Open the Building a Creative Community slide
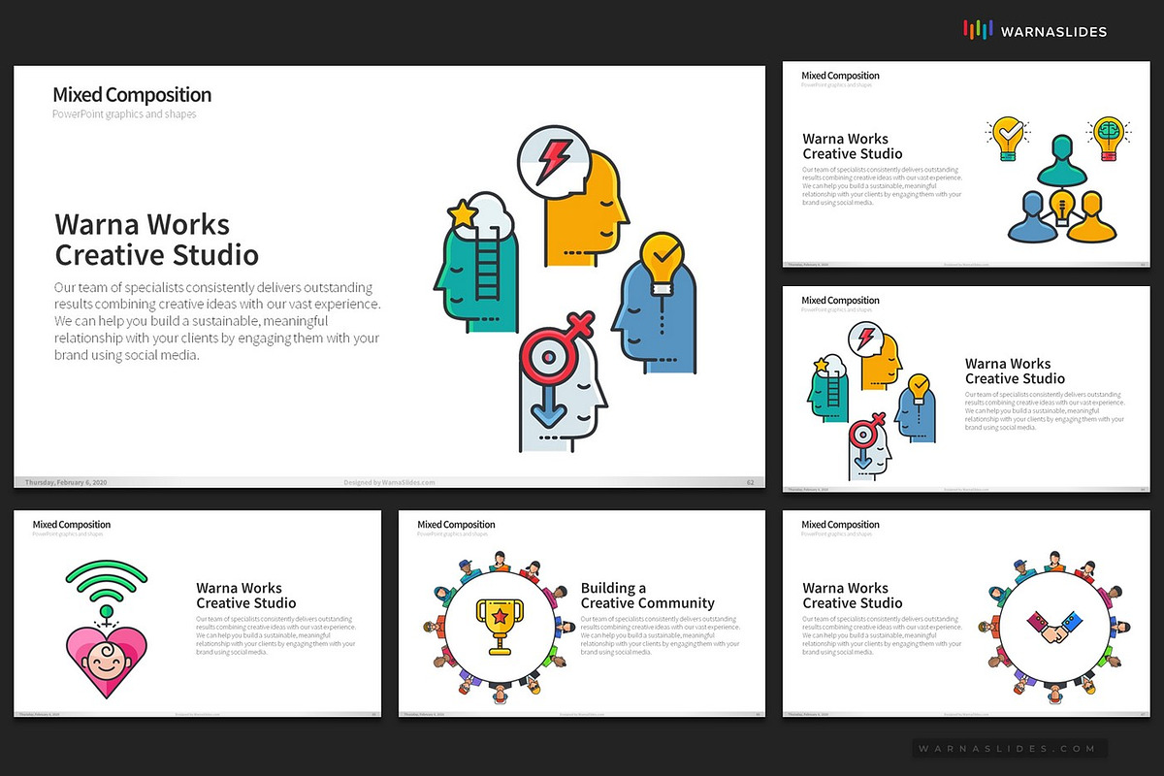The width and height of the screenshot is (1164, 776). tap(582, 615)
